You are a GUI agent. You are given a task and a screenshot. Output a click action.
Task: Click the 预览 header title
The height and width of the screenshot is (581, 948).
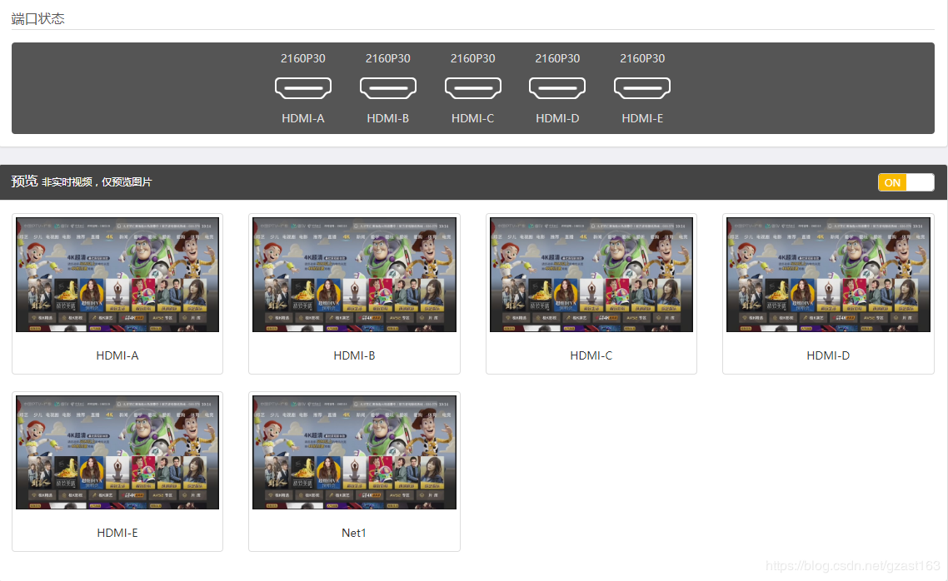tap(24, 181)
